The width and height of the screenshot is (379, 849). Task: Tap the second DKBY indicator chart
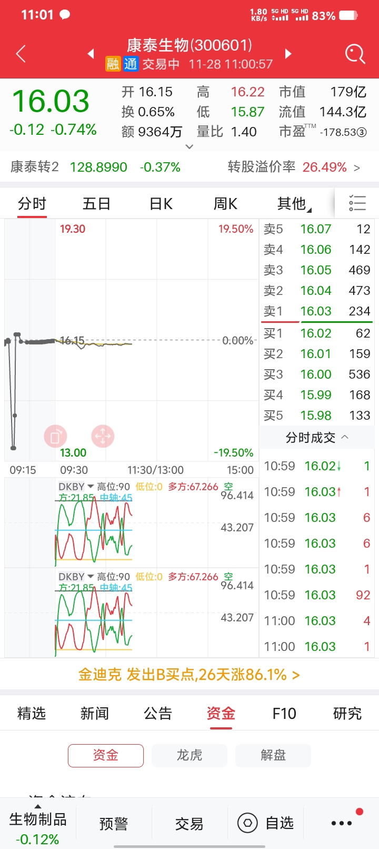[x=132, y=613]
